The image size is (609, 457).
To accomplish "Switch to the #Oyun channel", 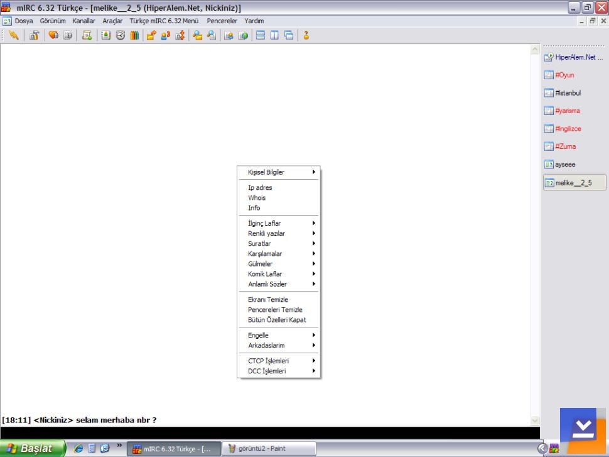I will point(574,75).
